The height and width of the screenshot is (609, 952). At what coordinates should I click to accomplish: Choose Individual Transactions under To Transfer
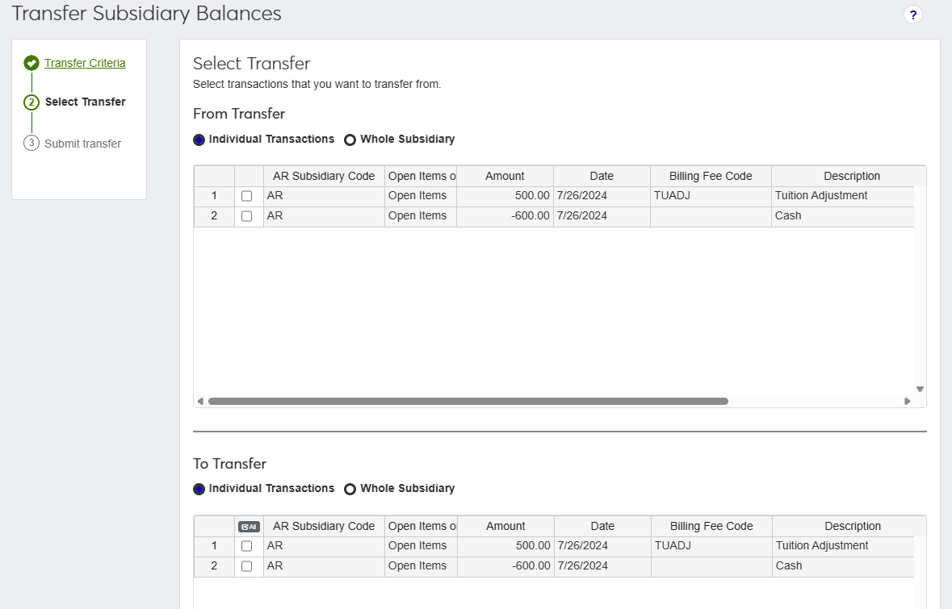tap(199, 489)
